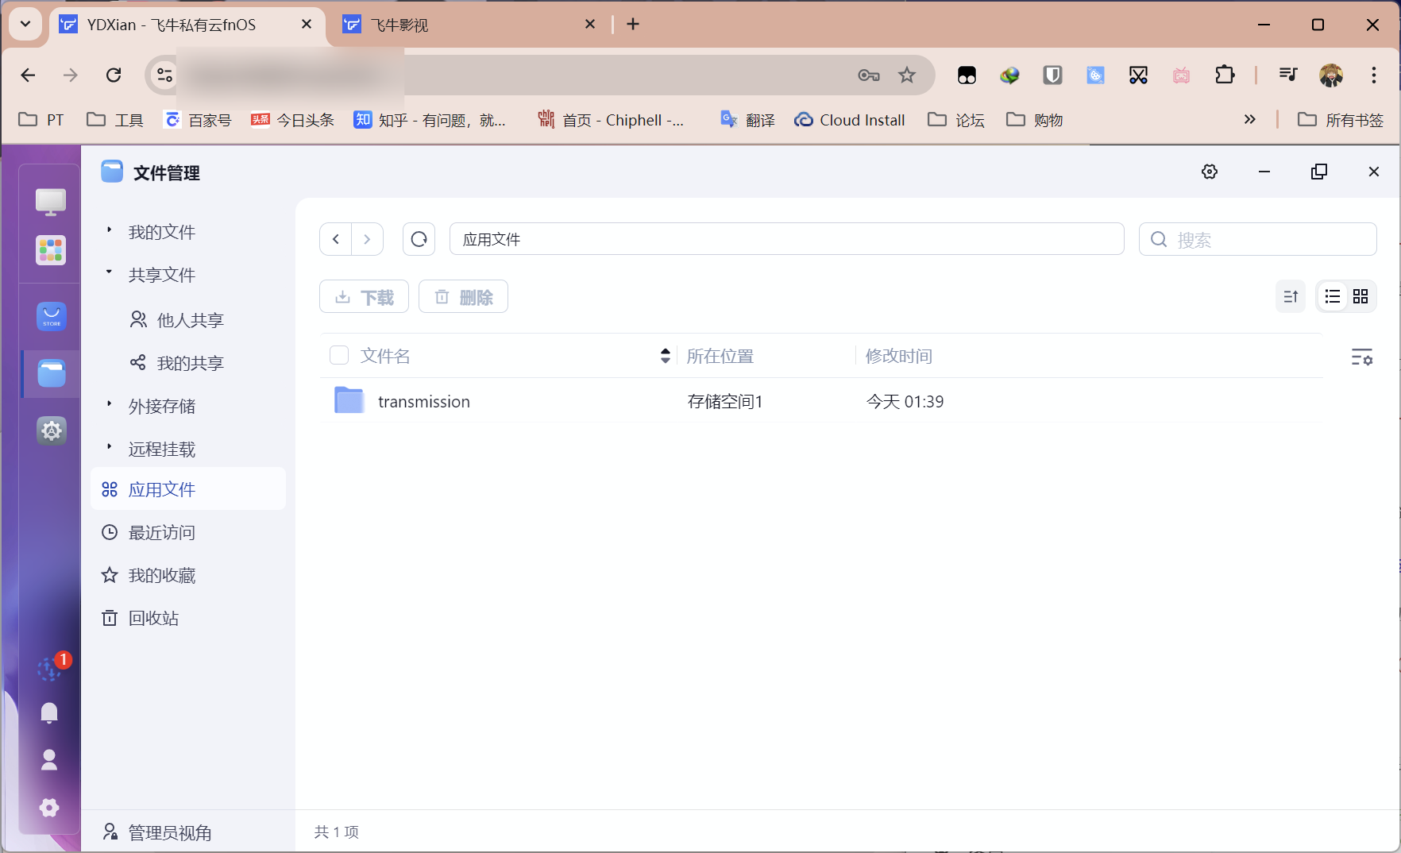Click the 应用文件 path field
This screenshot has height=853, width=1401.
tap(786, 239)
